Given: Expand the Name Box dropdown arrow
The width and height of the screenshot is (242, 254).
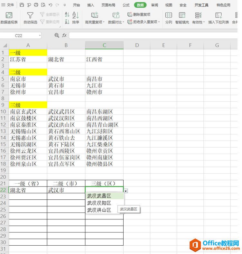Looking at the screenshot, I should coord(40,36).
